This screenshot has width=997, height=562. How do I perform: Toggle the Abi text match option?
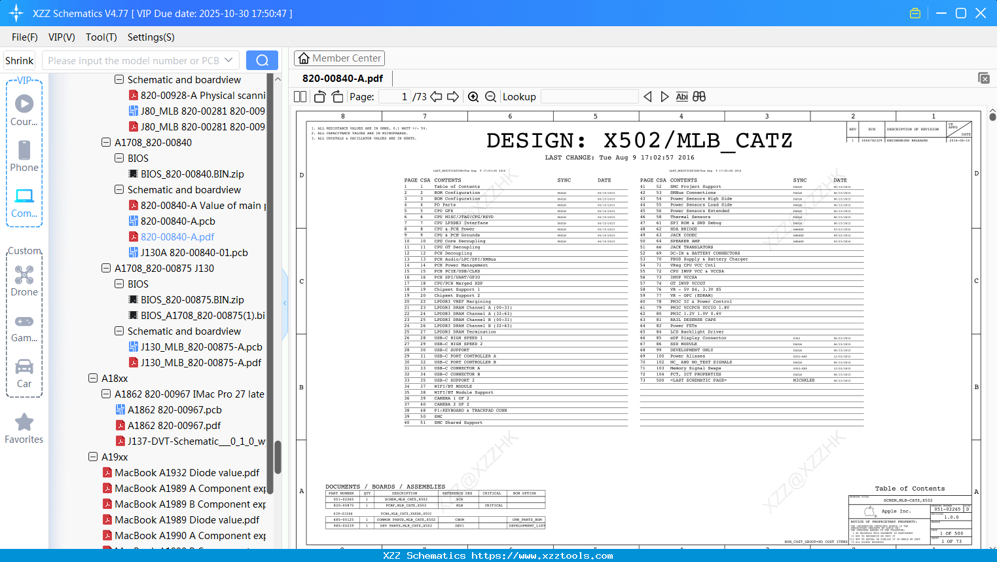click(681, 97)
